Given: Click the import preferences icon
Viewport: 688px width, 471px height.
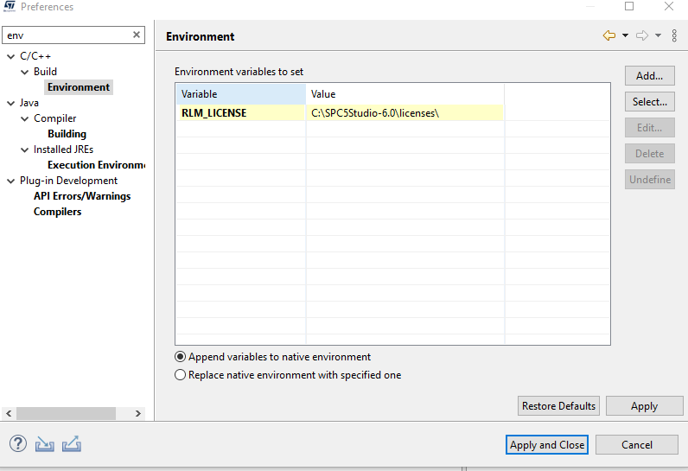Looking at the screenshot, I should [x=44, y=444].
